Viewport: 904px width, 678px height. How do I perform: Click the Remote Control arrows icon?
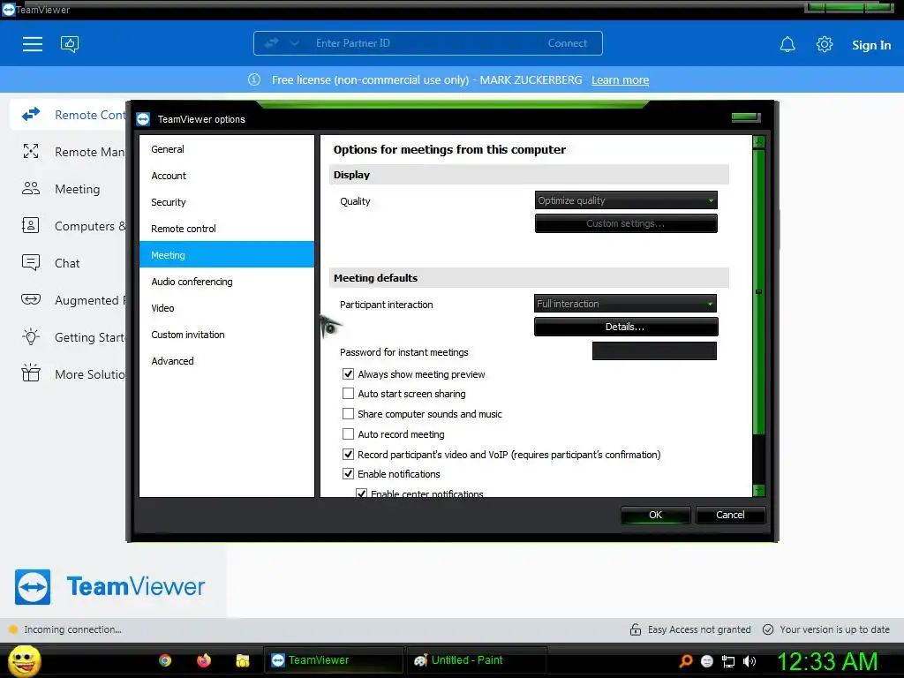coord(31,115)
